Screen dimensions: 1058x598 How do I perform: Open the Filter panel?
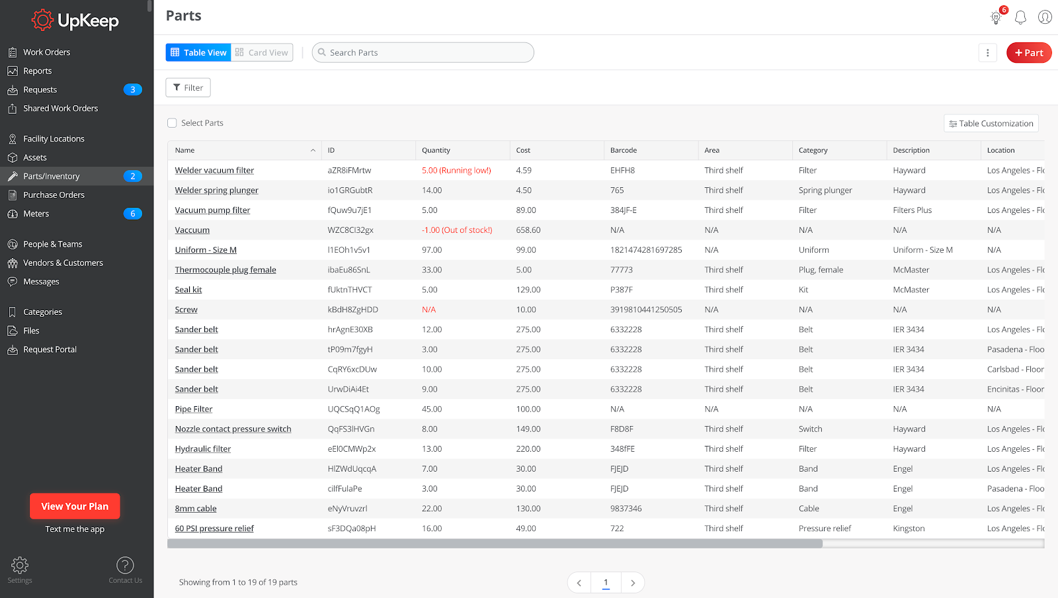pos(188,87)
